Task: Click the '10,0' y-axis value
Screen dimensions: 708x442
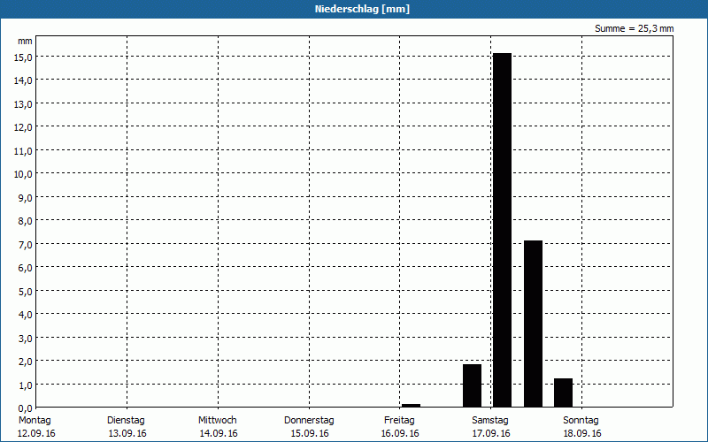Action: pos(23,174)
